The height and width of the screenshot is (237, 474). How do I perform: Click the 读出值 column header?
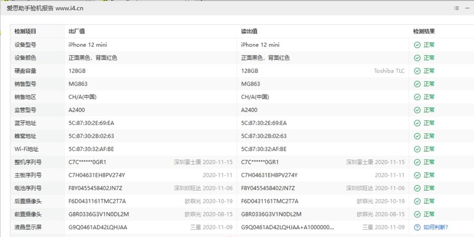(x=249, y=32)
